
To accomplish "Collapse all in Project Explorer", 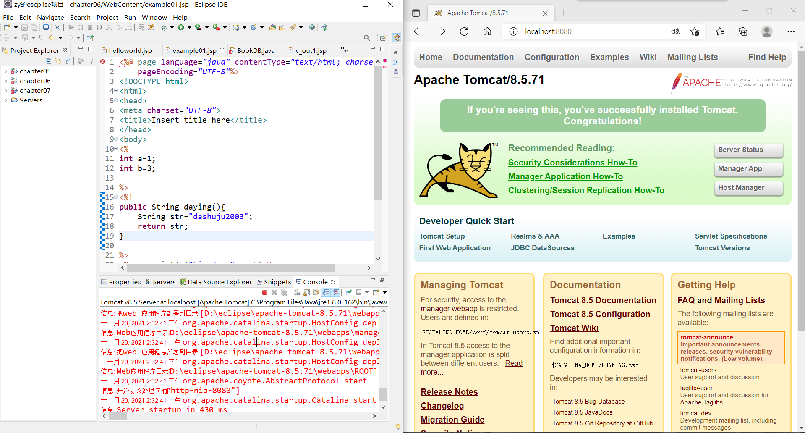I will [x=49, y=61].
